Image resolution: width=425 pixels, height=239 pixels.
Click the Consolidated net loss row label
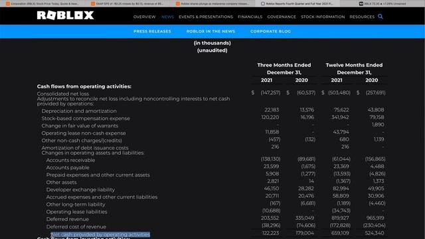click(63, 94)
